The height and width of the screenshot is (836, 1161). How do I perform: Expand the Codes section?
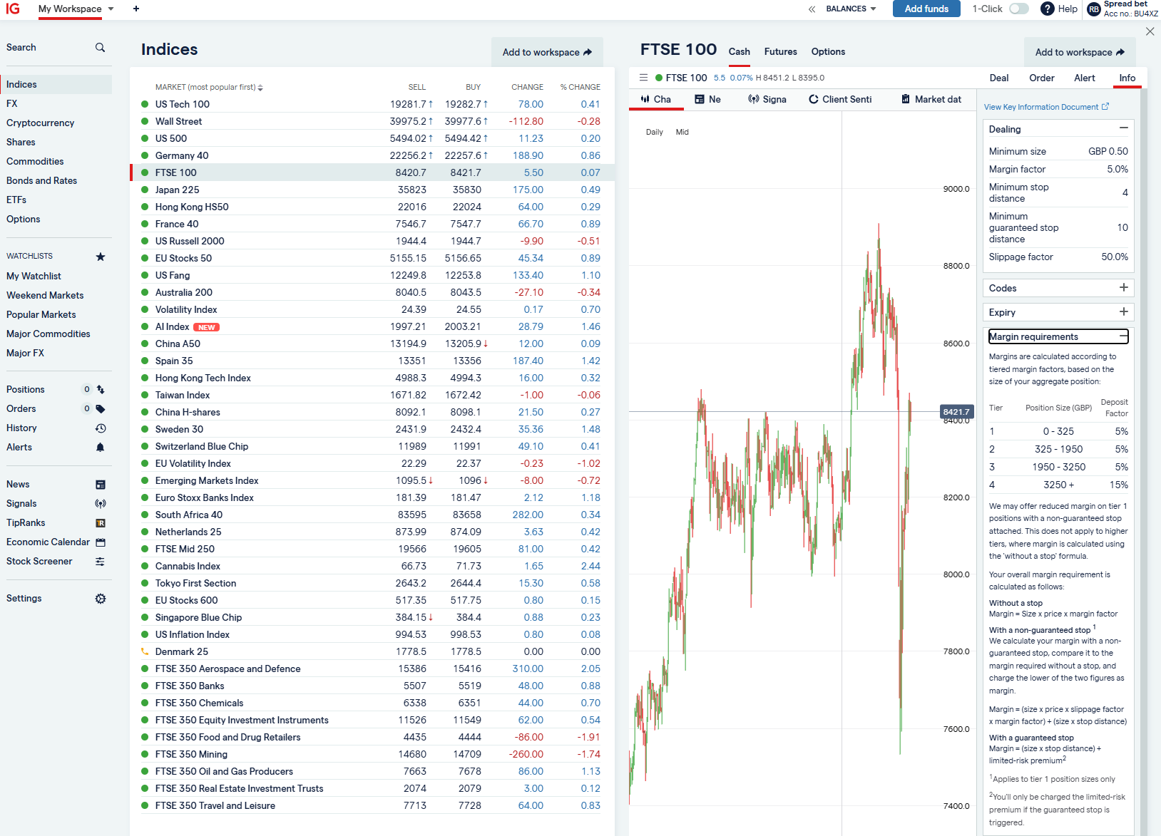tap(1123, 287)
